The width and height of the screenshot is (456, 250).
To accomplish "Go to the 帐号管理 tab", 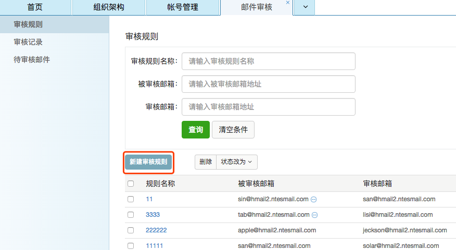I will click(x=183, y=7).
